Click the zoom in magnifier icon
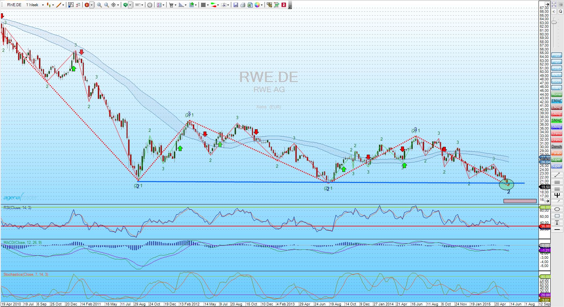This screenshot has height=307, width=564. (x=99, y=5)
